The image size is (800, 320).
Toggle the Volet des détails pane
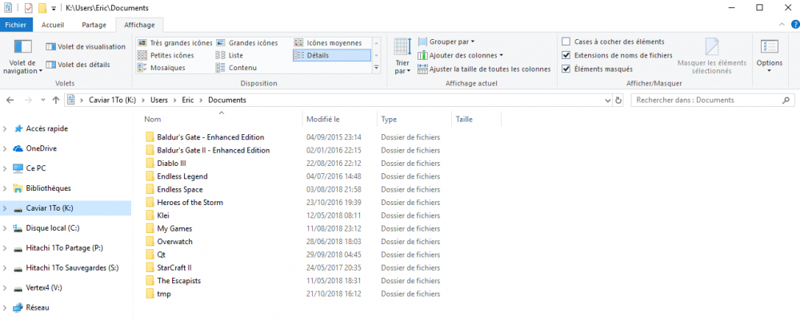pos(78,65)
